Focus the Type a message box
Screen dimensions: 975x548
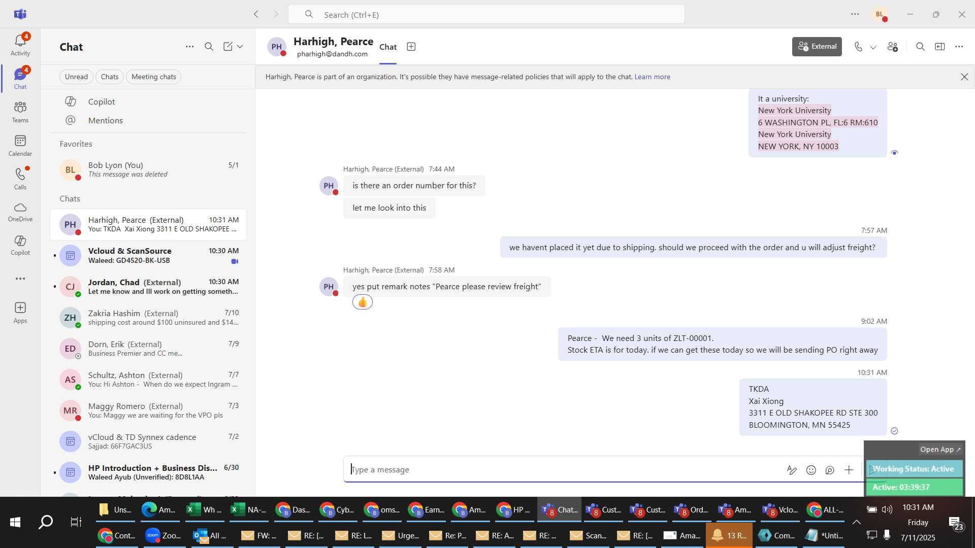click(x=564, y=470)
